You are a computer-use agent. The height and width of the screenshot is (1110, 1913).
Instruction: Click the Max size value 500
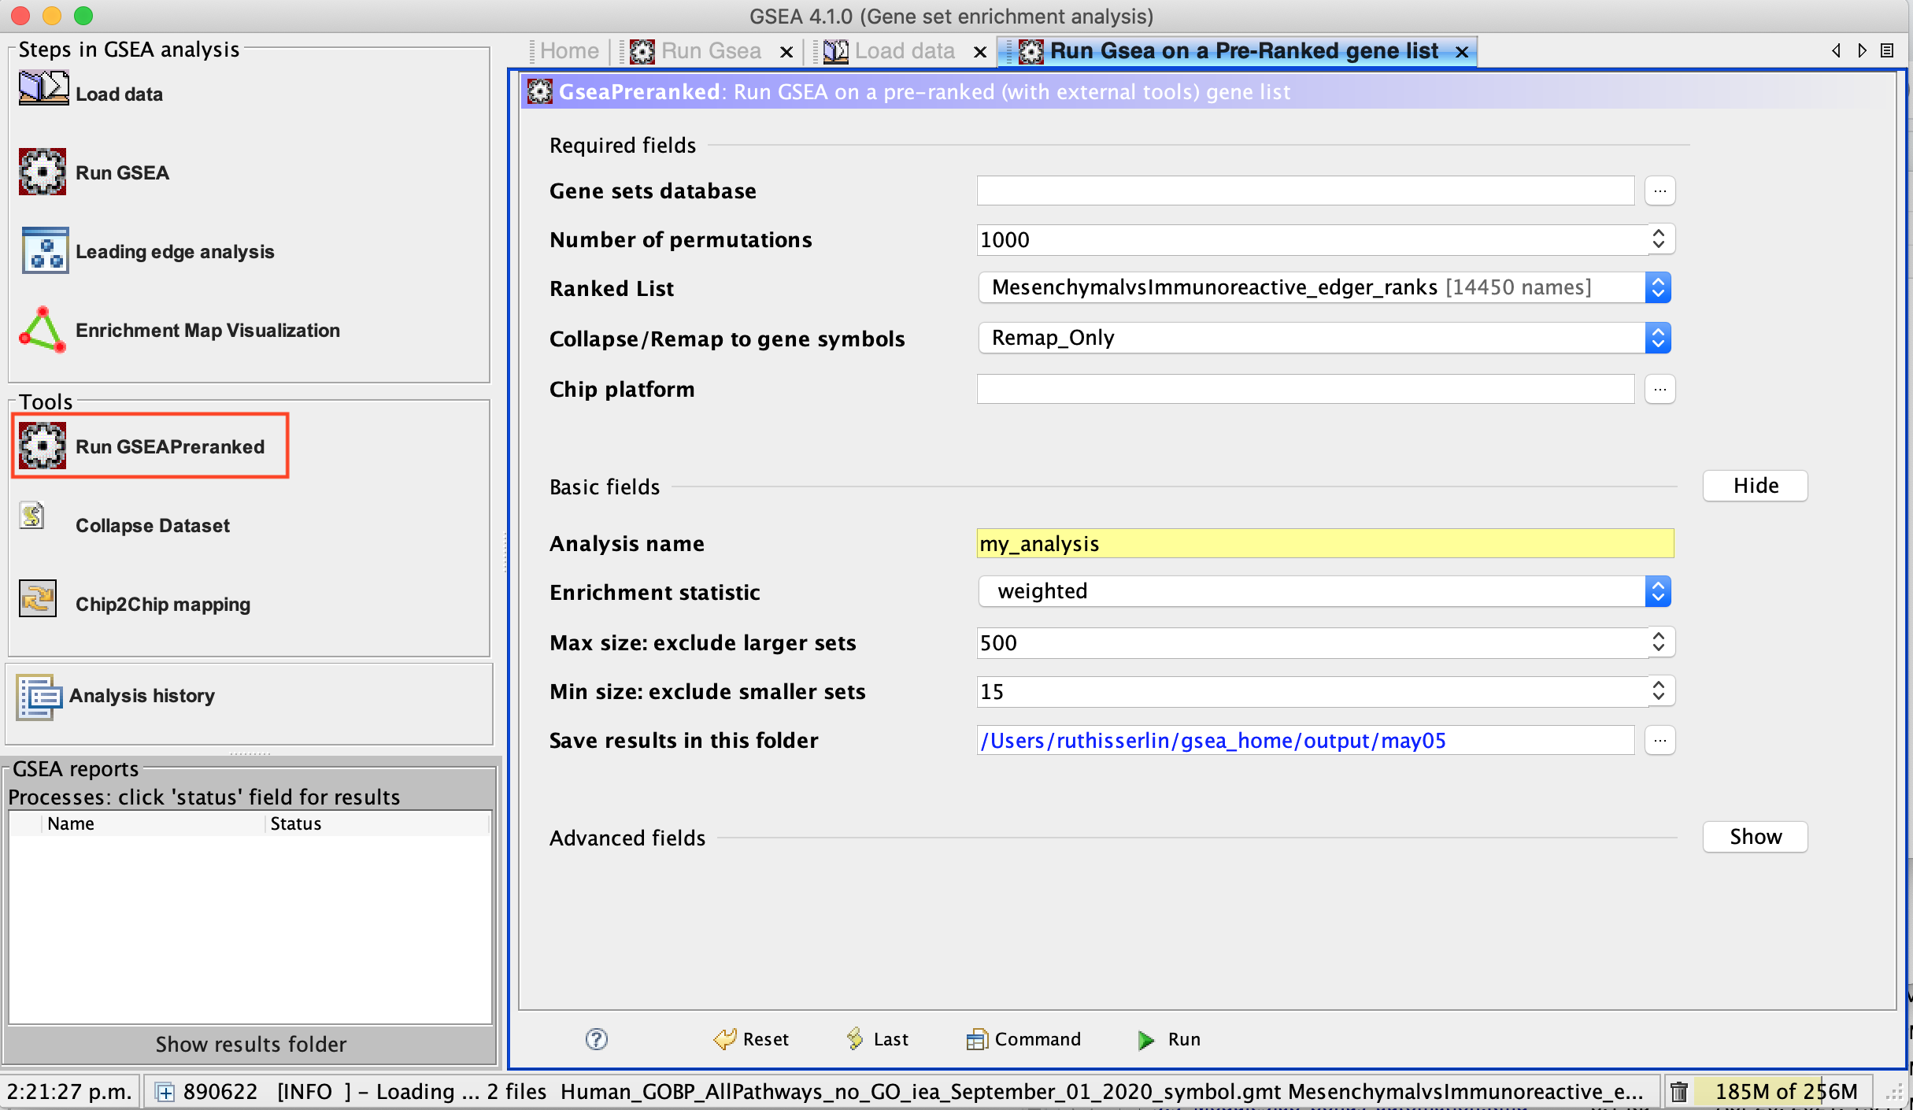(x=998, y=642)
